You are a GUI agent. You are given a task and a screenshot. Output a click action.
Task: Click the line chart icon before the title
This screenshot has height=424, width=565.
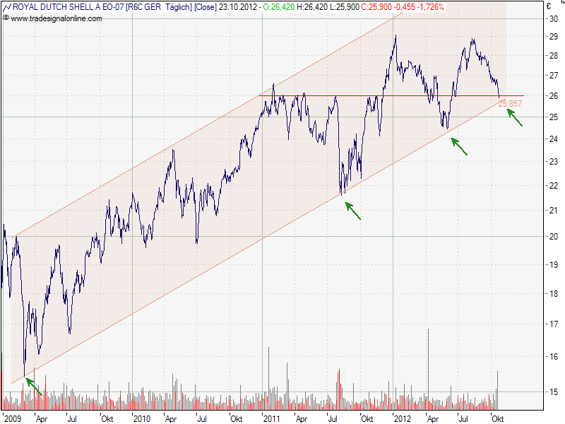point(7,7)
